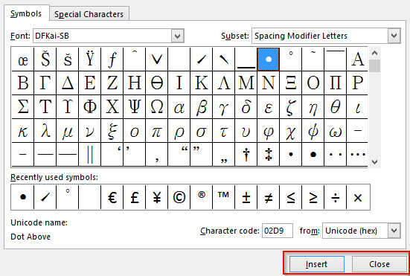Insert the Euro € recently used symbol
410x276 pixels.
point(112,197)
